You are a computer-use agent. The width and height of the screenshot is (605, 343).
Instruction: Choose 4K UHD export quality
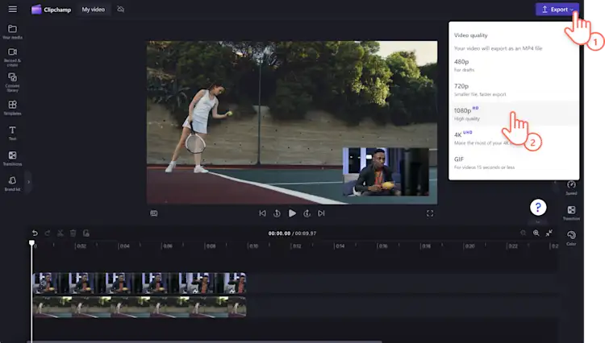tap(514, 138)
